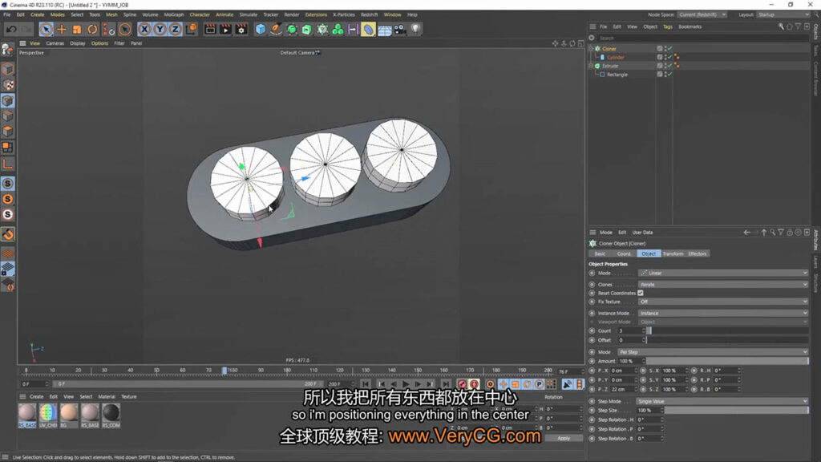Render to Picture Viewer icon
The image size is (821, 462).
pos(225,30)
